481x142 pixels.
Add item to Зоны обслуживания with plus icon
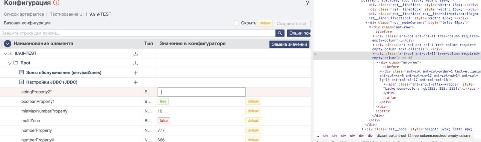coord(136,72)
